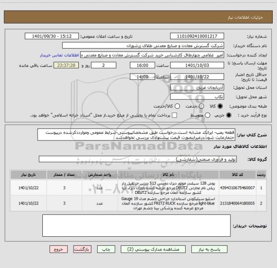This screenshot has width=277, height=268.
Task: Click the گروه کالا field
Action: tap(138, 159)
